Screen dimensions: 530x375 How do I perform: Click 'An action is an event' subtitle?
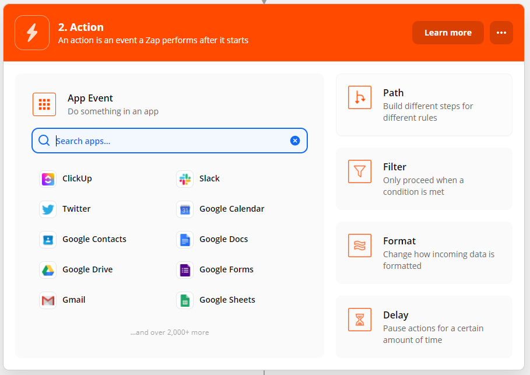153,40
